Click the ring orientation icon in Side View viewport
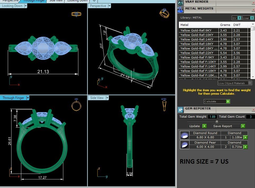 [x=164, y=104]
